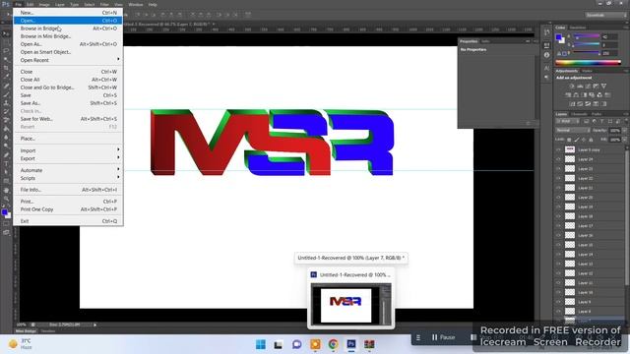Open the Essentials workspace dropdown
This screenshot has width=630, height=354.
point(605,15)
